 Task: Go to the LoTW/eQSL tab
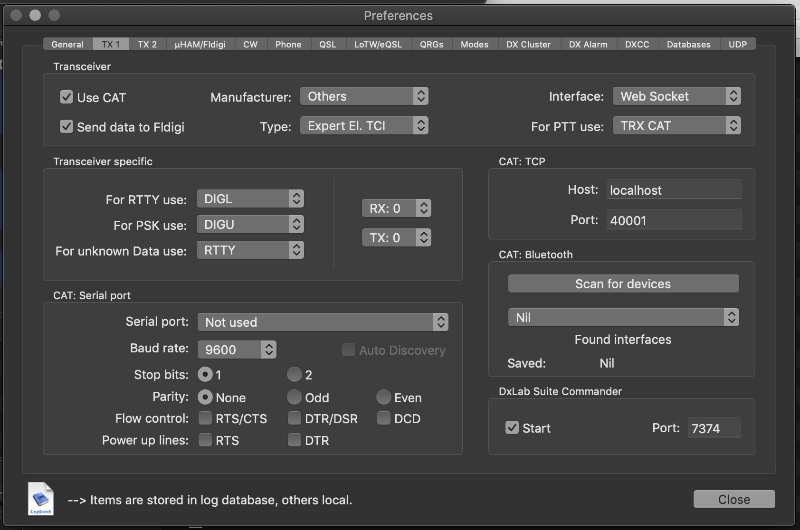(378, 44)
